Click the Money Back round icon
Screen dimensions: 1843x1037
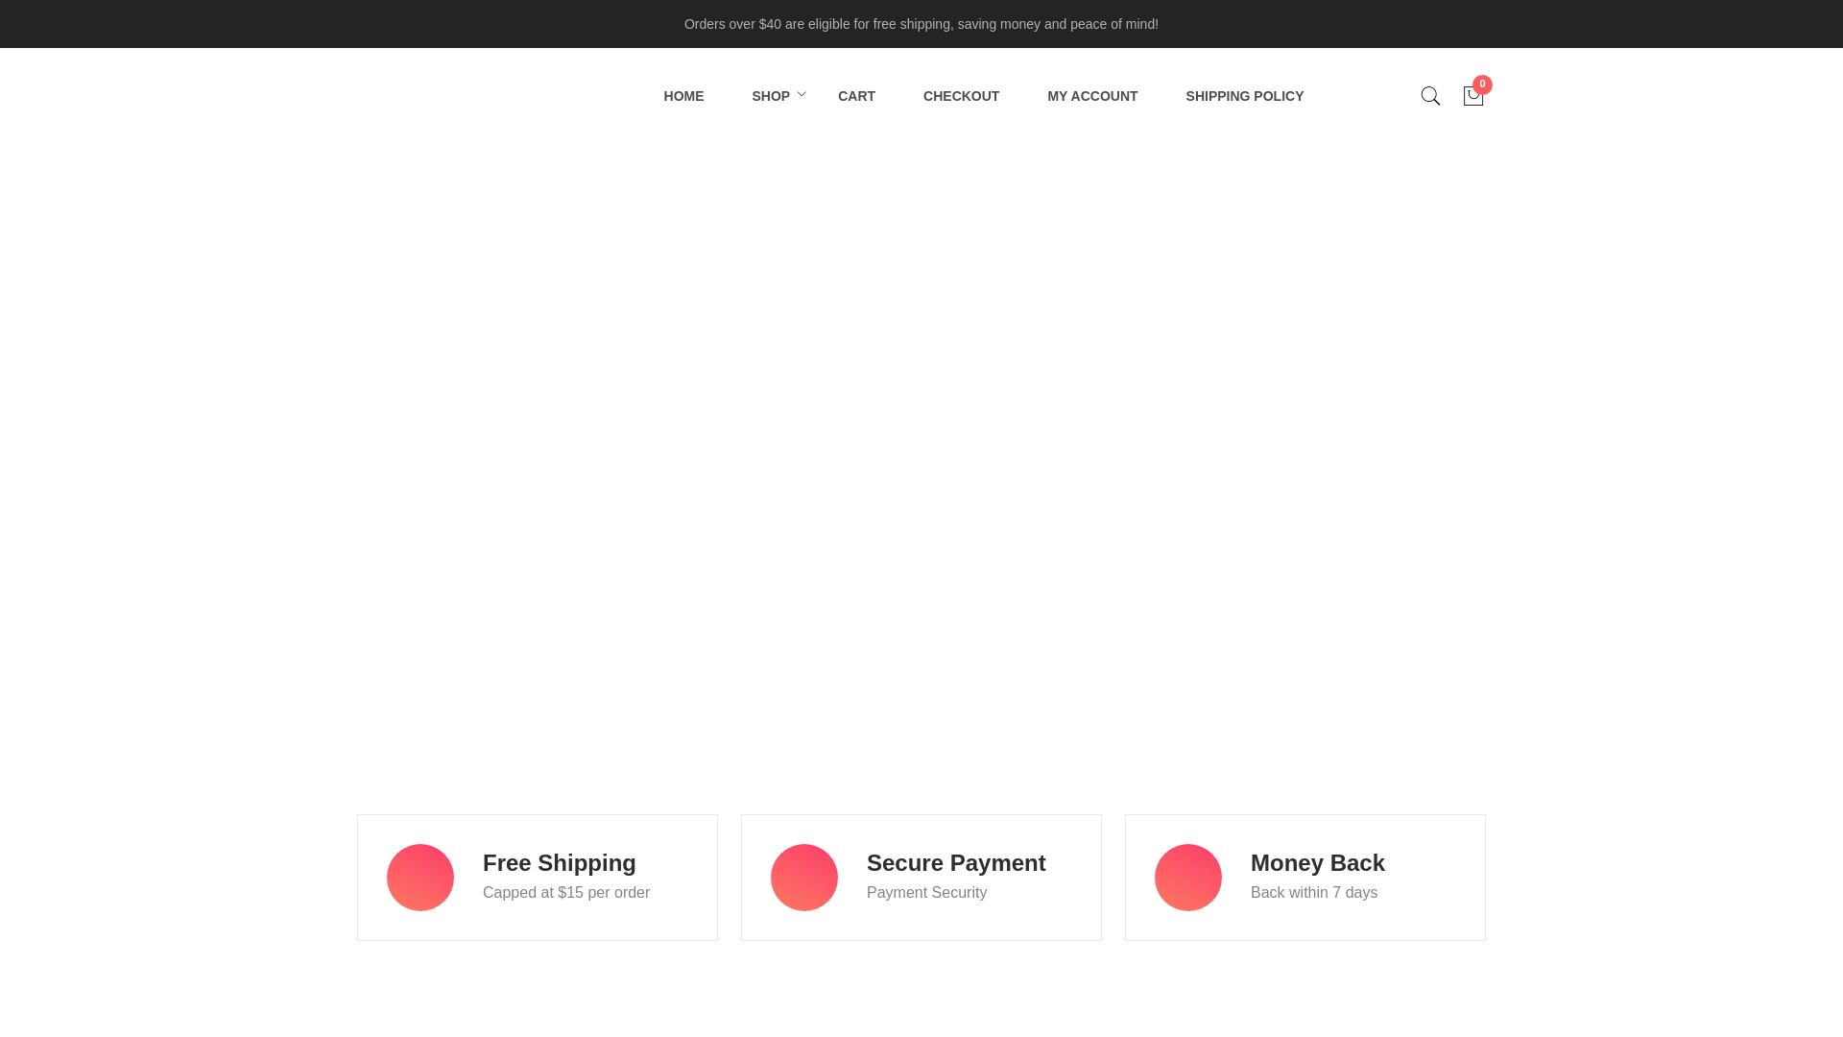1188,878
